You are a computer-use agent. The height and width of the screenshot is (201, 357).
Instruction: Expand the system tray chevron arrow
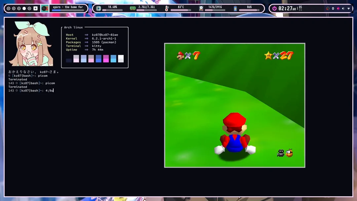(x=349, y=8)
